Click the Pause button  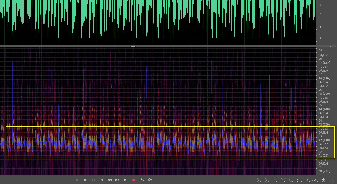click(93, 180)
